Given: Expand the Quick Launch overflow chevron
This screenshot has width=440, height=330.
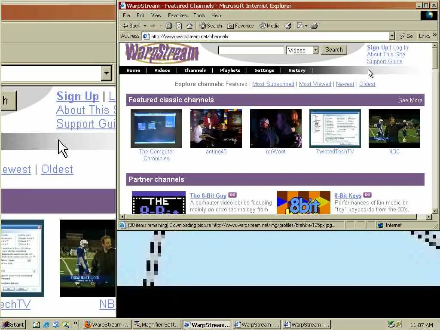Looking at the screenshot, I should (75, 323).
